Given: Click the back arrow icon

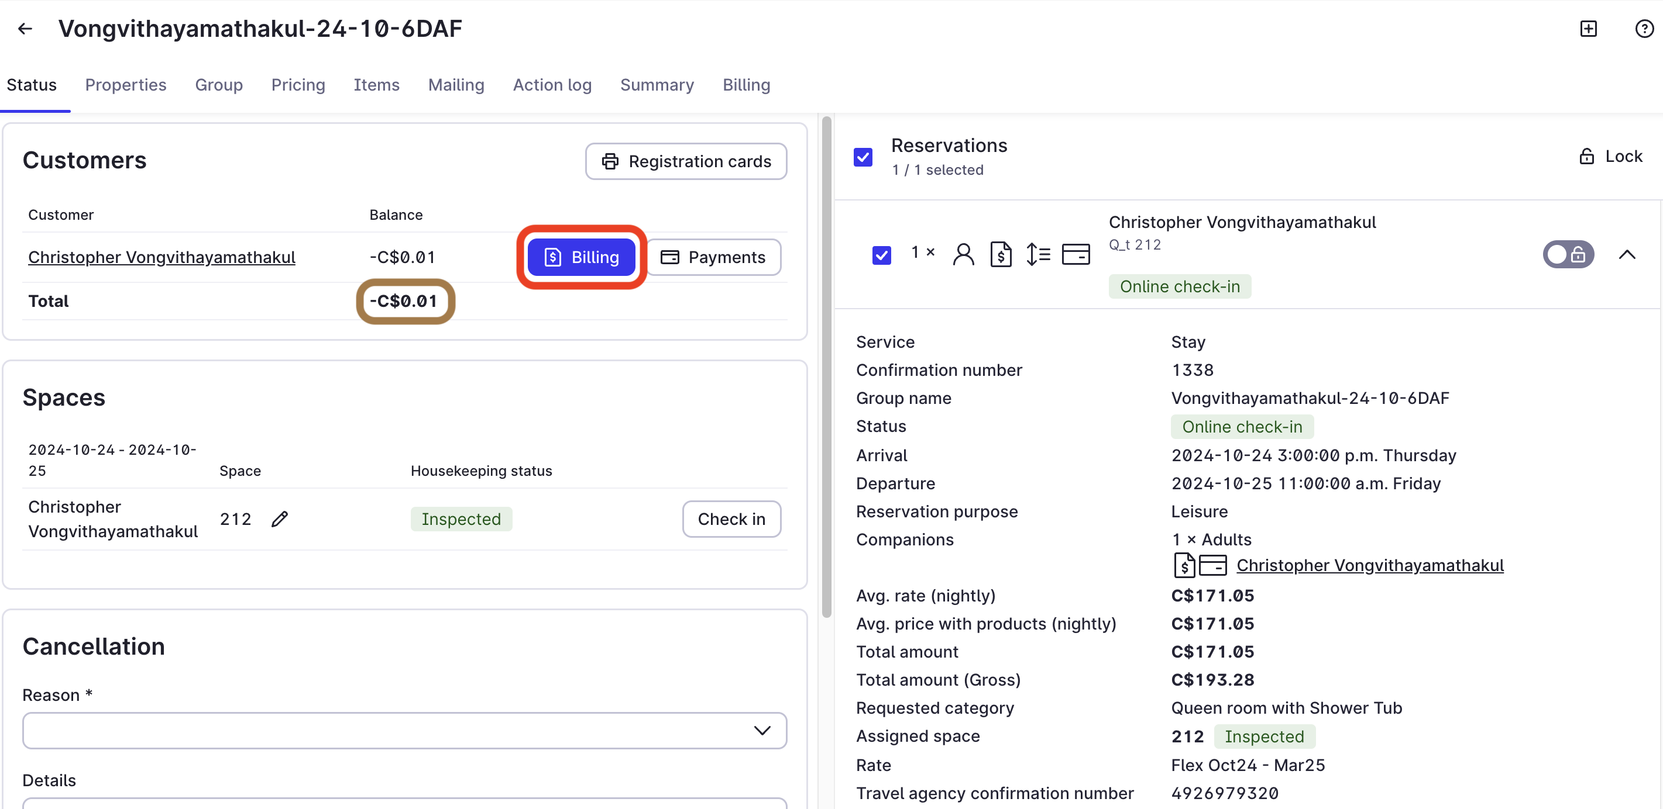Looking at the screenshot, I should tap(25, 29).
